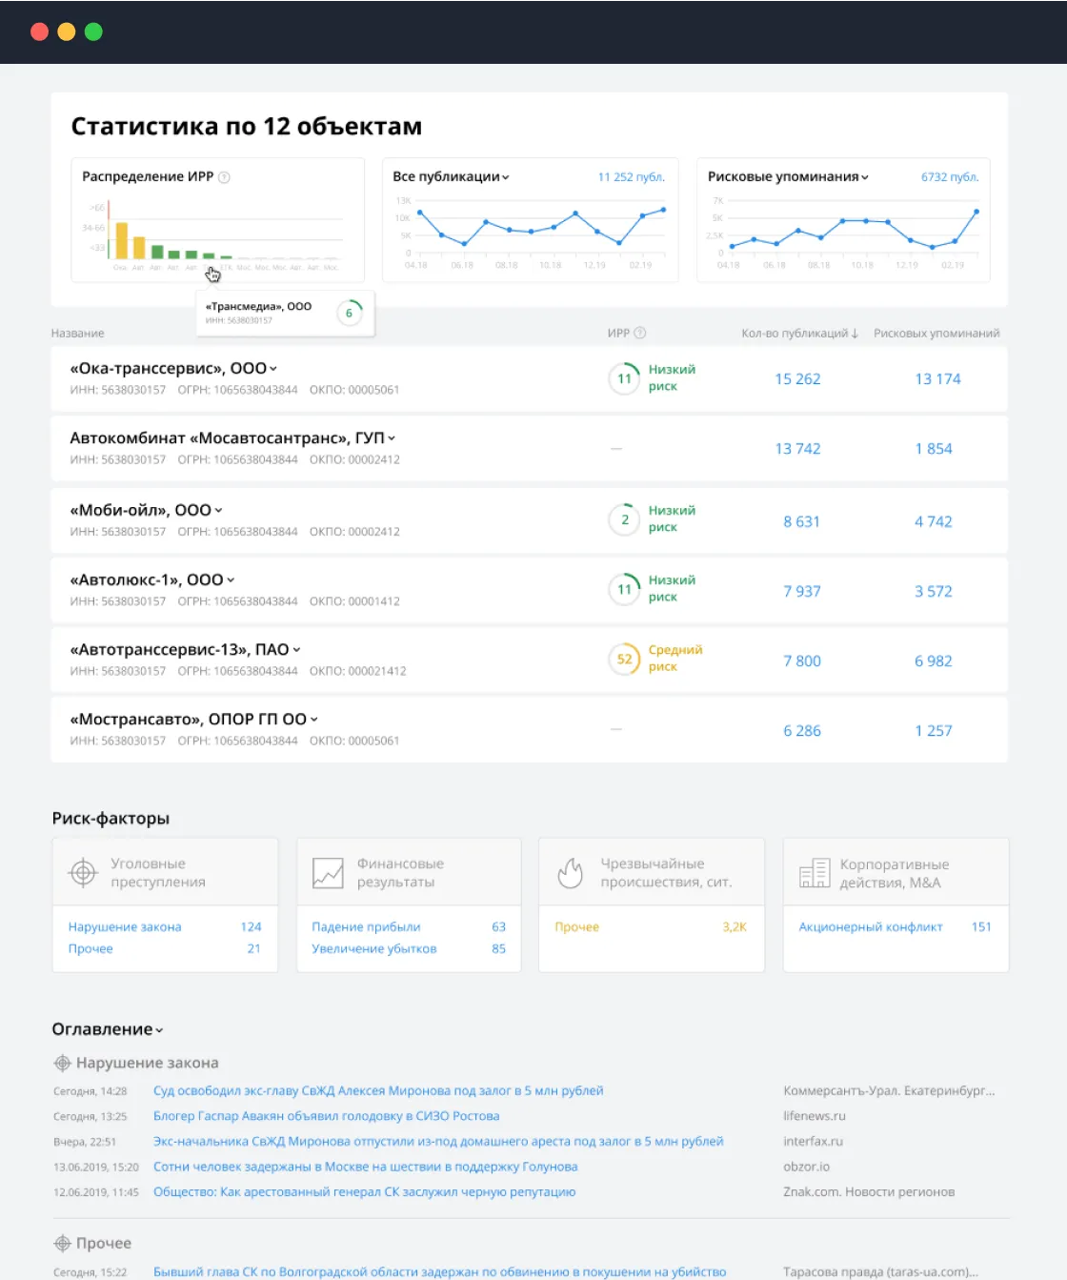Screen dimensions: 1067x1280
Task: Open Нарушение закона risk factor link
Action: [125, 926]
